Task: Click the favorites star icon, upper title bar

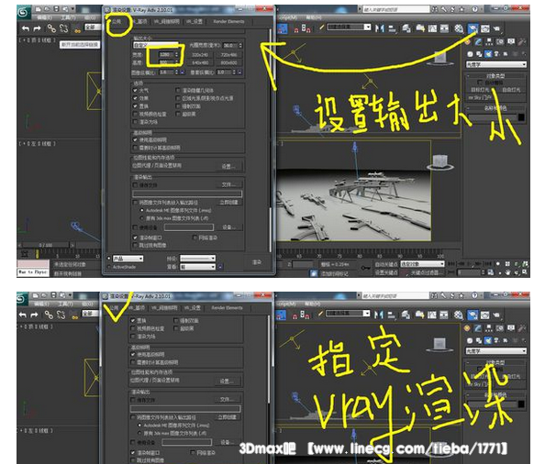Action: pyautogui.click(x=462, y=9)
